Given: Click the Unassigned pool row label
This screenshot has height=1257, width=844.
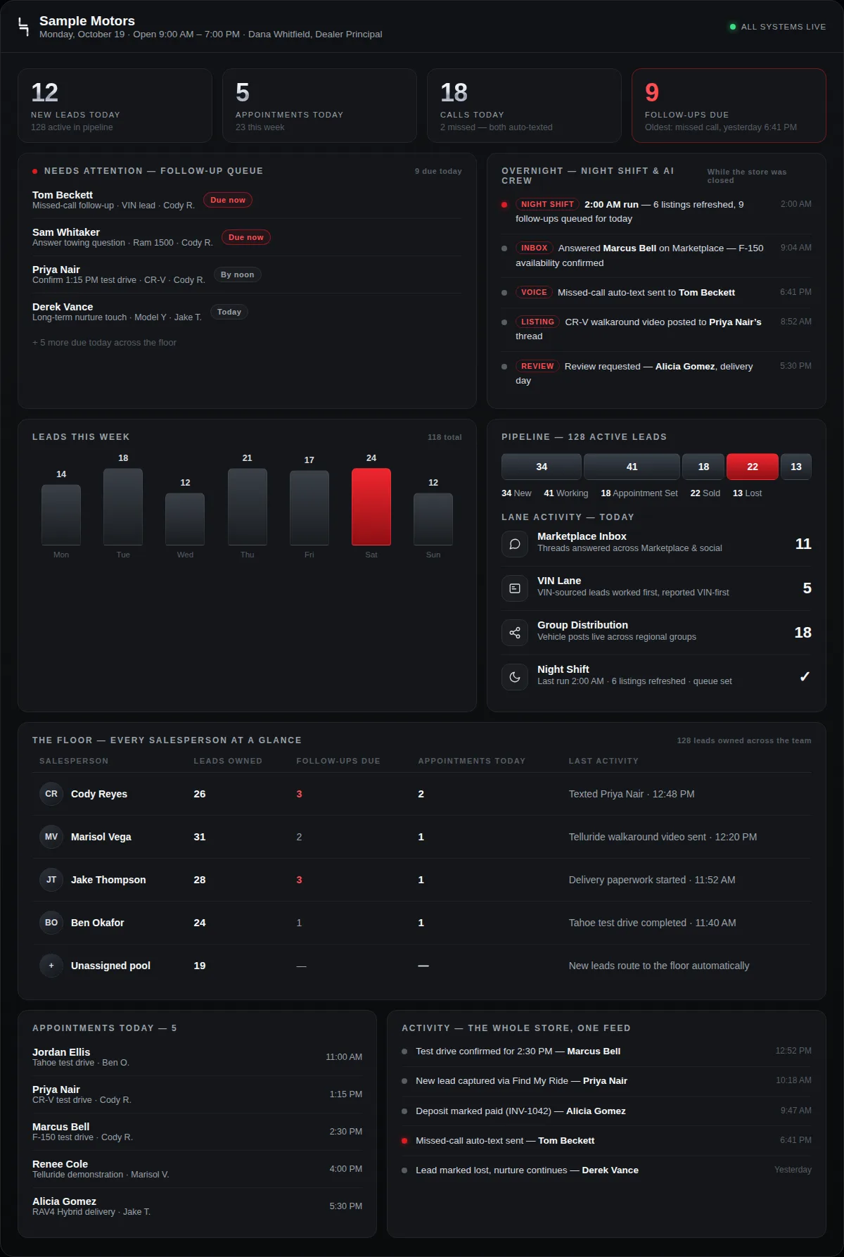Looking at the screenshot, I should click(110, 966).
